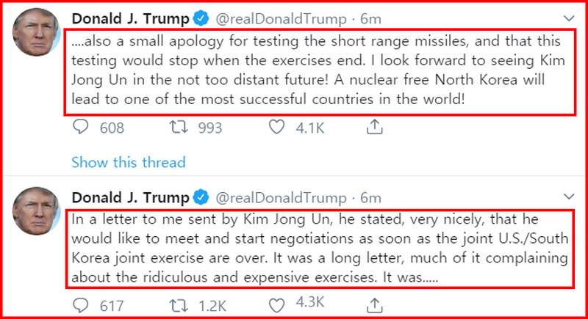The image size is (588, 319).
Task: Click @realDonaldTrump handle on first tweet
Action: [x=281, y=19]
